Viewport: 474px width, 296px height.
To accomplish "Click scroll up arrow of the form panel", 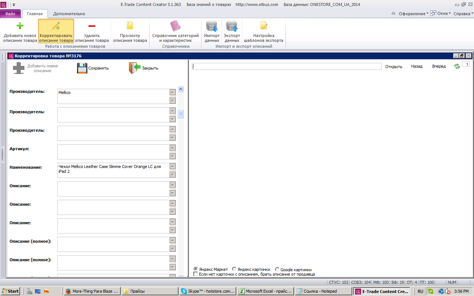I will pyautogui.click(x=181, y=89).
